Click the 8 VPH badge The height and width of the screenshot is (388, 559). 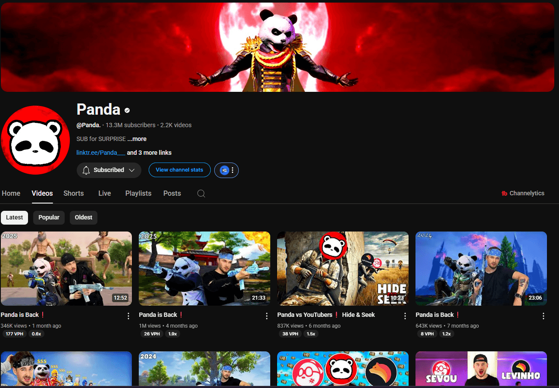428,334
